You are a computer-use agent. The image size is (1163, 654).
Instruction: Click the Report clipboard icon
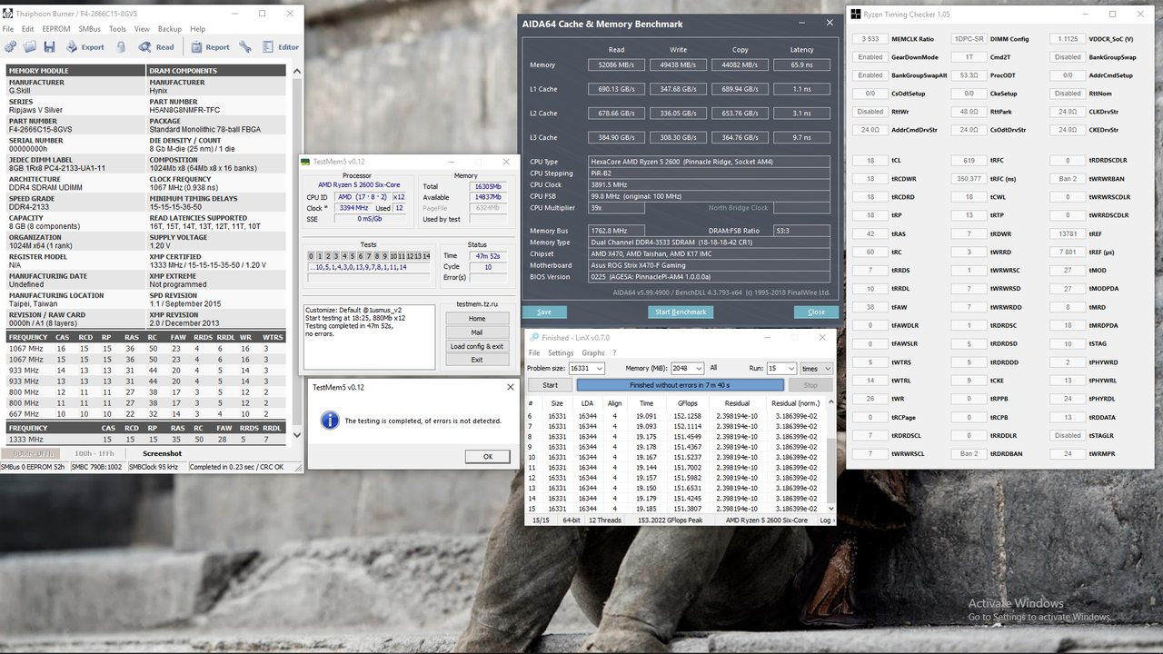point(196,46)
